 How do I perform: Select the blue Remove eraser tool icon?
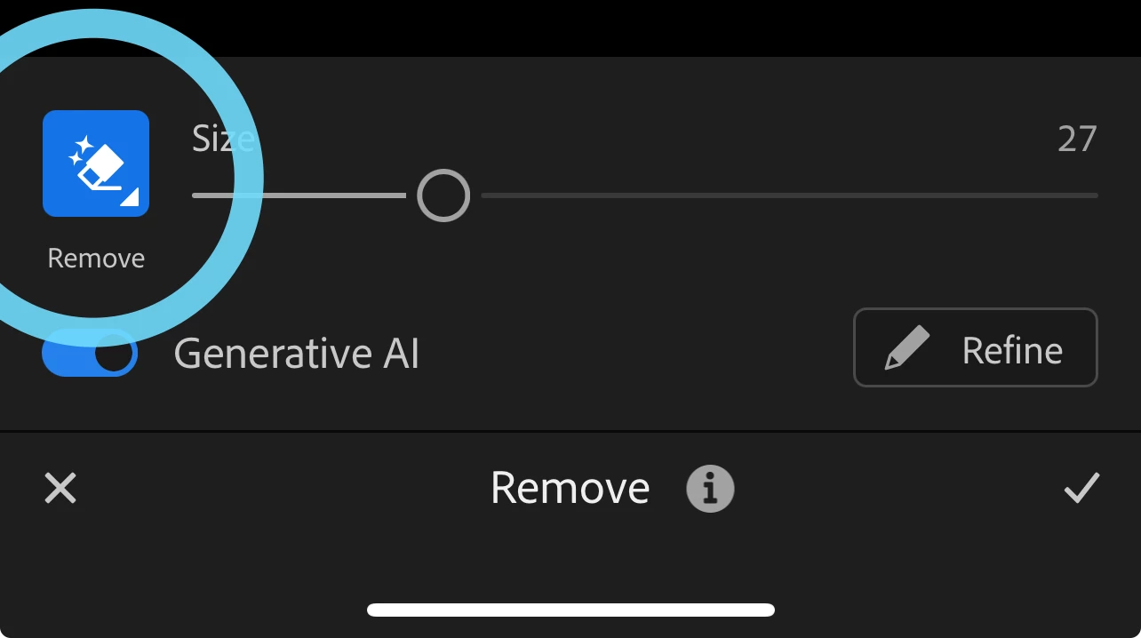96,163
